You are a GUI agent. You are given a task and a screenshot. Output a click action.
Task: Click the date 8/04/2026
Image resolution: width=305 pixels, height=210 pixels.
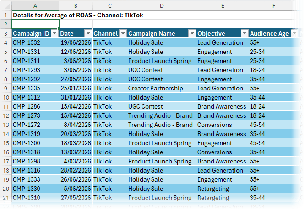point(76,125)
